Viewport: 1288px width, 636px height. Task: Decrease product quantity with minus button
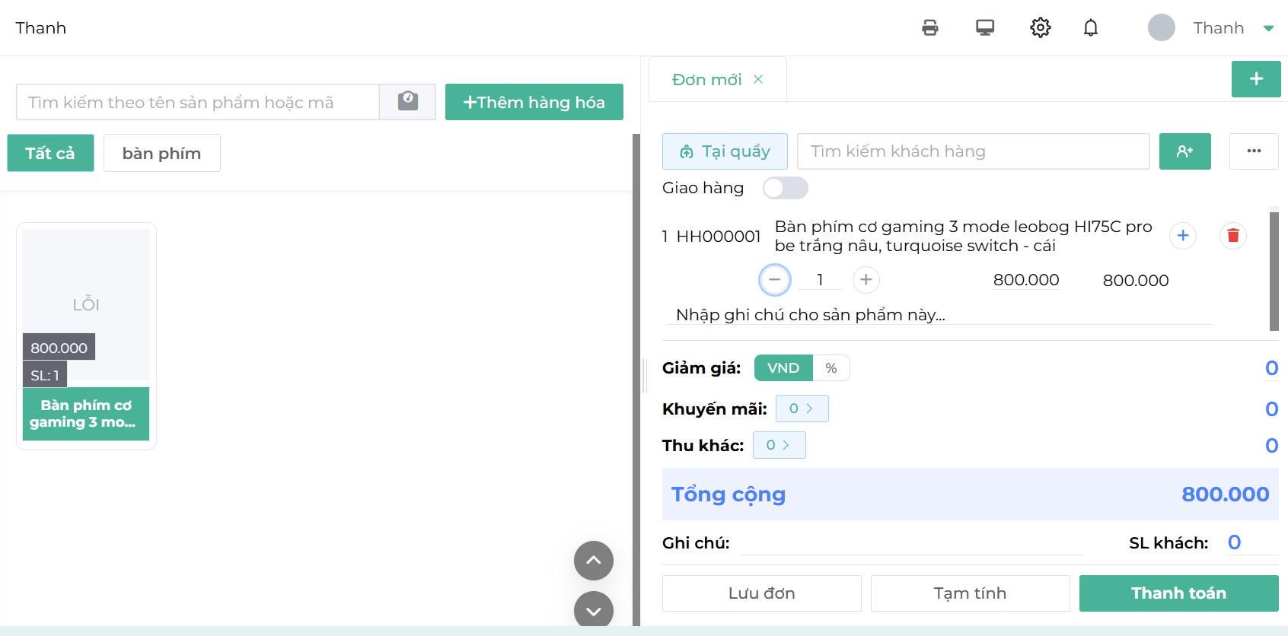pyautogui.click(x=774, y=280)
